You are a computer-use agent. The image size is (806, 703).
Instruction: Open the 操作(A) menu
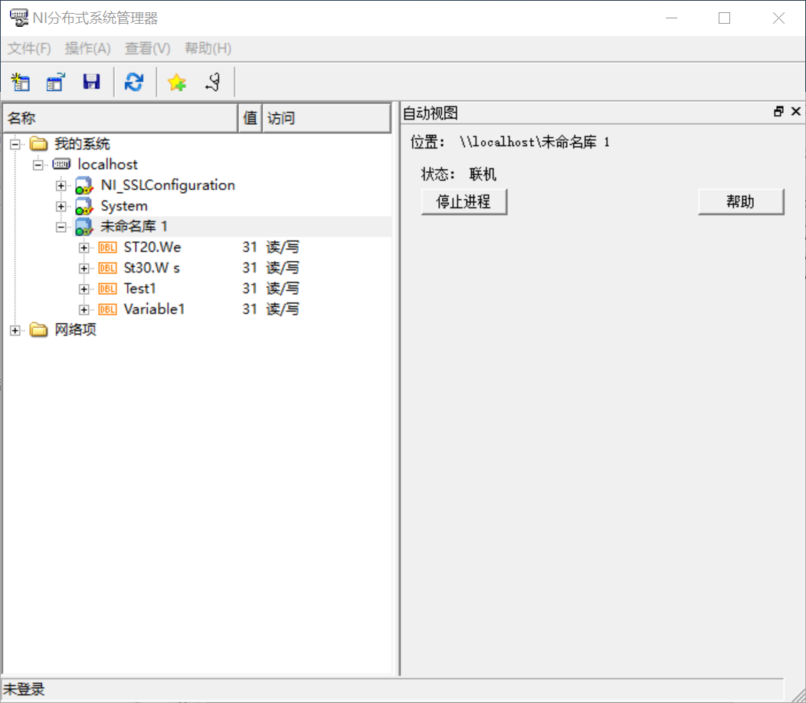[x=88, y=48]
